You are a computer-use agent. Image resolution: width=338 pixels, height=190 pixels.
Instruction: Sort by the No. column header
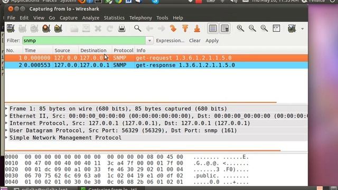point(14,51)
